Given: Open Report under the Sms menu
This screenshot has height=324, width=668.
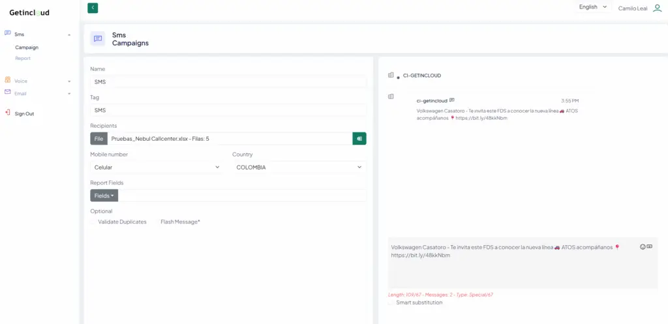Looking at the screenshot, I should pos(23,59).
